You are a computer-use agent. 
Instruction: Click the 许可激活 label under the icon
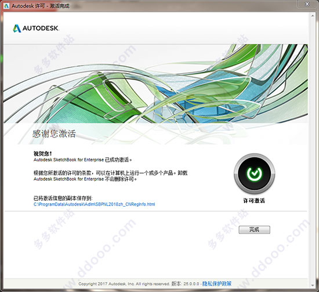coord(254,201)
